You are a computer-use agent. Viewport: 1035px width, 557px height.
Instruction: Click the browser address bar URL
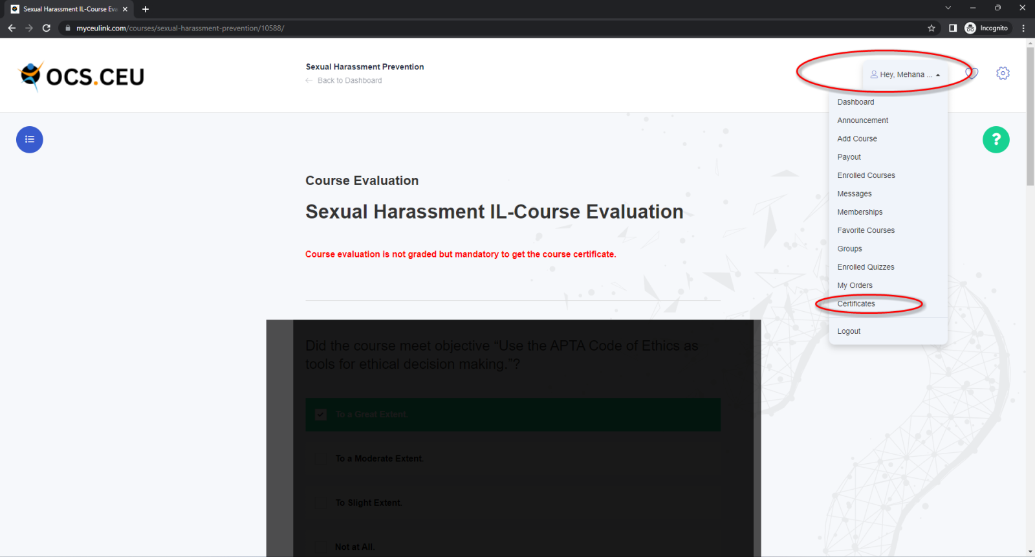[x=180, y=28]
